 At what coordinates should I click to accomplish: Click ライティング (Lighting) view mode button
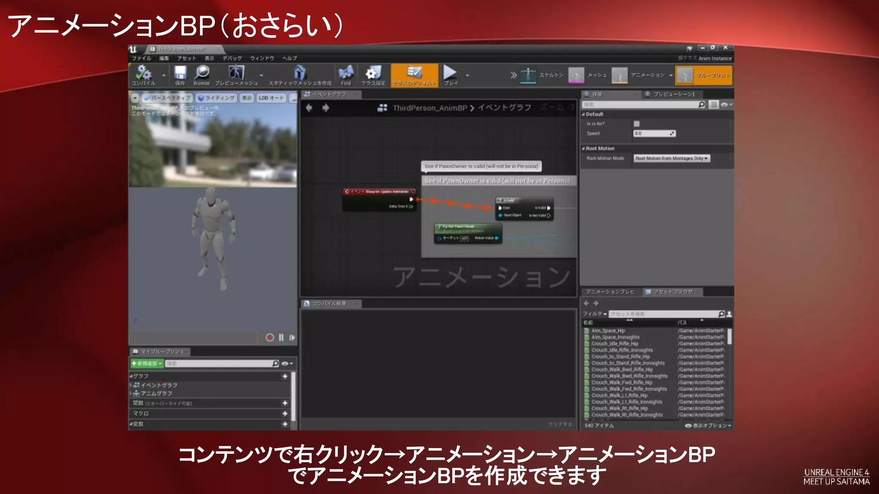(x=216, y=98)
